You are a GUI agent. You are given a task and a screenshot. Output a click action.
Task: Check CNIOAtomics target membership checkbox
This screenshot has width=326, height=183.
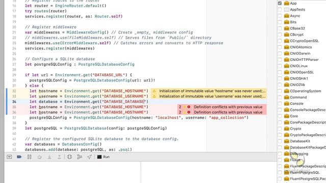pyautogui.click(x=280, y=47)
